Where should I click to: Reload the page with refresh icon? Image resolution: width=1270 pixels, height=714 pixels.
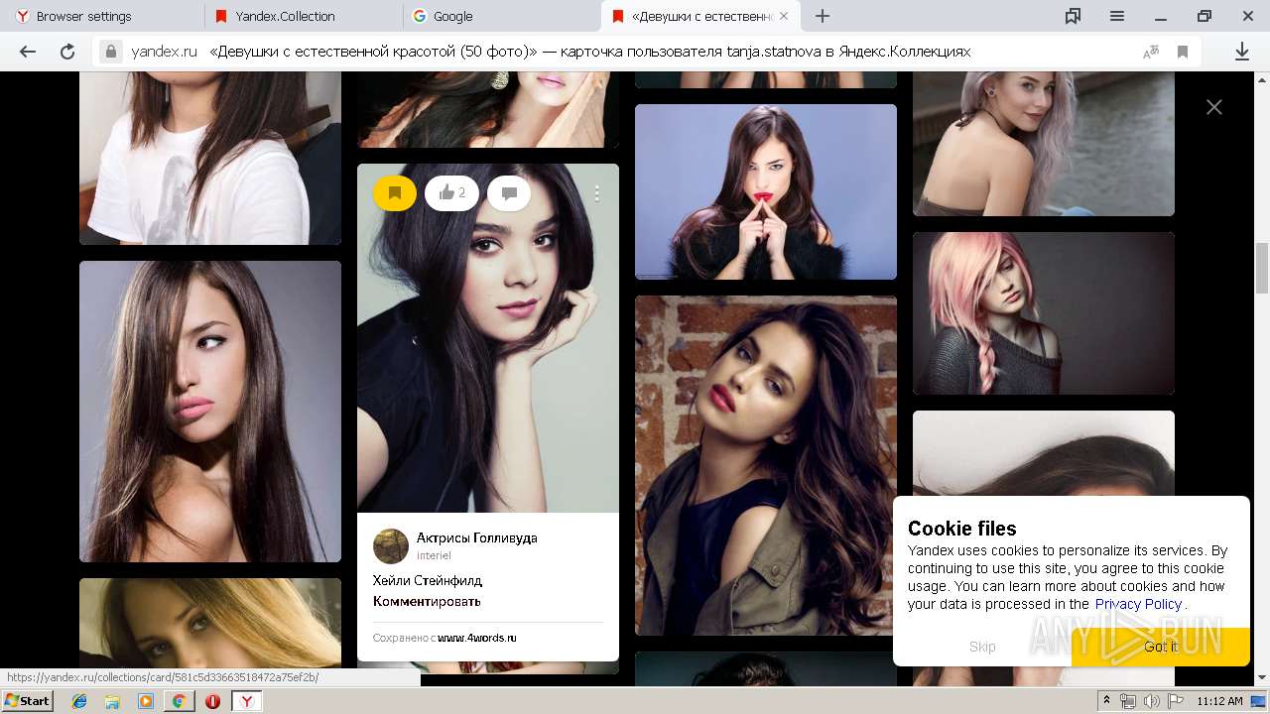click(67, 52)
